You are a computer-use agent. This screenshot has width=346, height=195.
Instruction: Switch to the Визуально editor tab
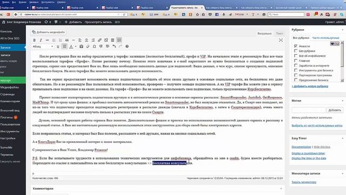click(264, 34)
